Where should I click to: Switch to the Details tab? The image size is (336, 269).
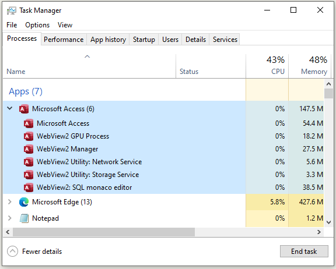click(195, 40)
